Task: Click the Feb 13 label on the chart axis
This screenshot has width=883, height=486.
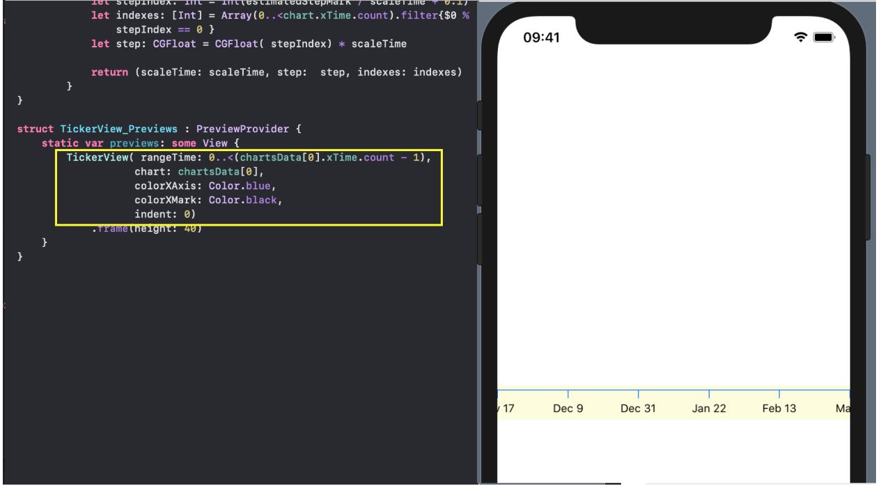Action: [779, 408]
